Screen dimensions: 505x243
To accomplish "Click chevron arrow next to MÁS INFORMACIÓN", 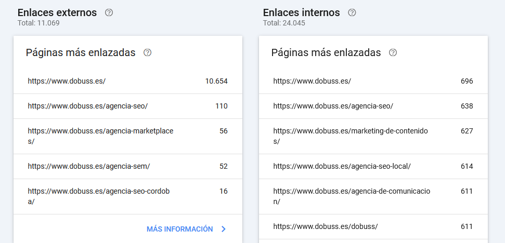I will (224, 229).
